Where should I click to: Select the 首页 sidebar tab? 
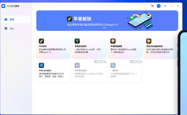[16, 19]
